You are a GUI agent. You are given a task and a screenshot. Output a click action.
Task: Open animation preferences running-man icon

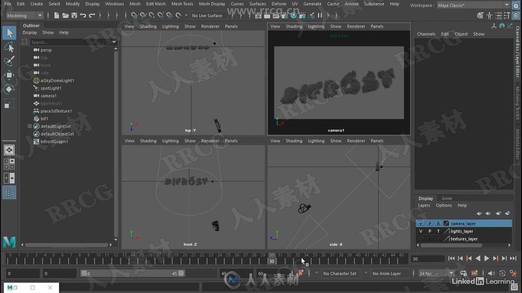[513, 273]
